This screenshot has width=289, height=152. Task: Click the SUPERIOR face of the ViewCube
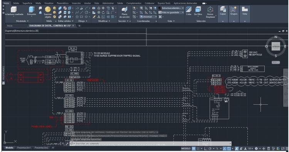pyautogui.click(x=276, y=47)
